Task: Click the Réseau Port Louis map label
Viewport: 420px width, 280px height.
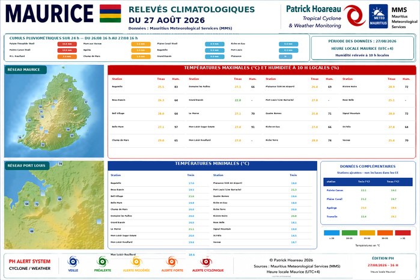Action: click(x=27, y=166)
